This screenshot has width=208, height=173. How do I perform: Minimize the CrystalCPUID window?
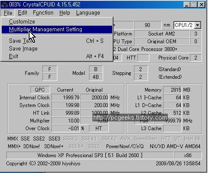click(187, 5)
